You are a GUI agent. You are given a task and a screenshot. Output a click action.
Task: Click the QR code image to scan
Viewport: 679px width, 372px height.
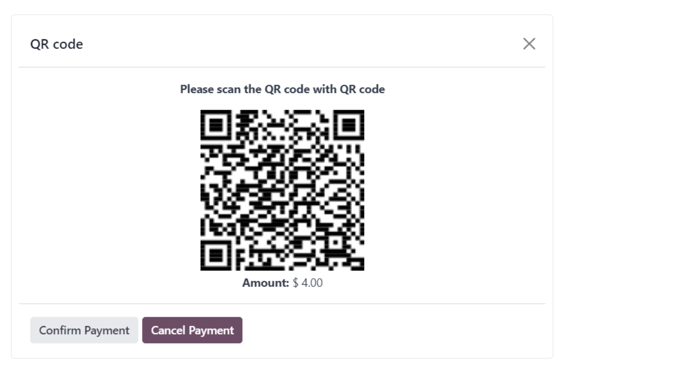[282, 190]
